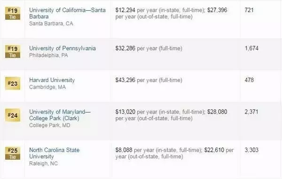Click the 3,303 enrollment value for NC State
The image size is (282, 179).
[251, 150]
